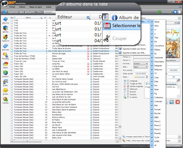Click the binoculars search icon in the album panel
Image resolution: width=183 pixels, height=148 pixels.
click(179, 23)
